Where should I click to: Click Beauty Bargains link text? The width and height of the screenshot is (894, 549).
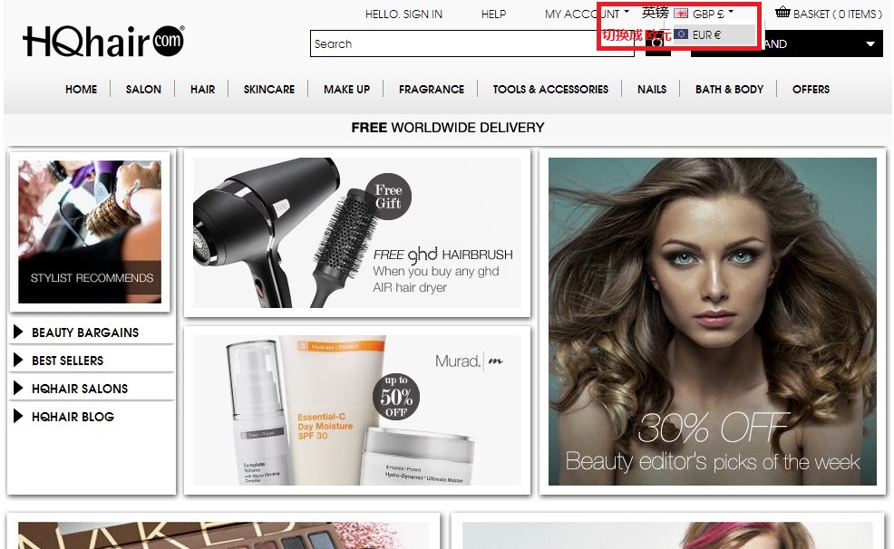click(85, 332)
